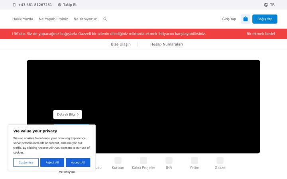The image size is (287, 179).
Task: Open the Bize Ulaşın tab
Action: pos(121,44)
